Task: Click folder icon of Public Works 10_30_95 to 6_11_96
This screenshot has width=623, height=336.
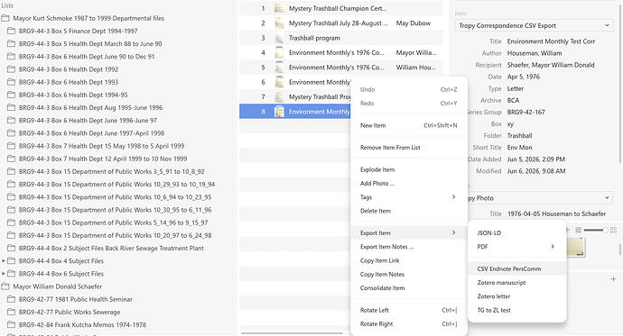Action: point(12,210)
